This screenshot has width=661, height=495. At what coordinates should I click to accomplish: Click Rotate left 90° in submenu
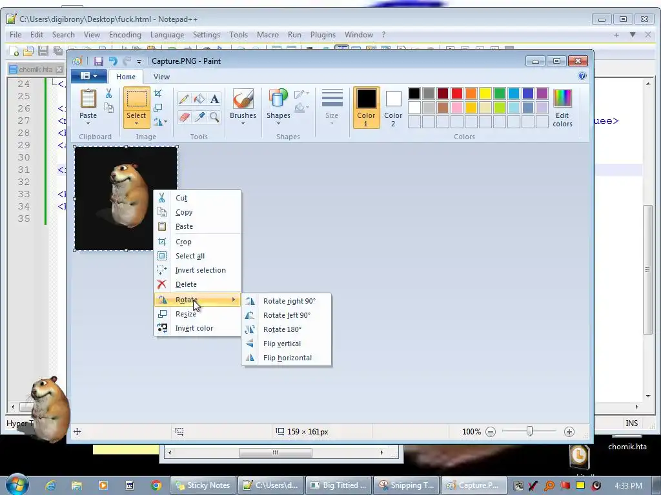[286, 315]
